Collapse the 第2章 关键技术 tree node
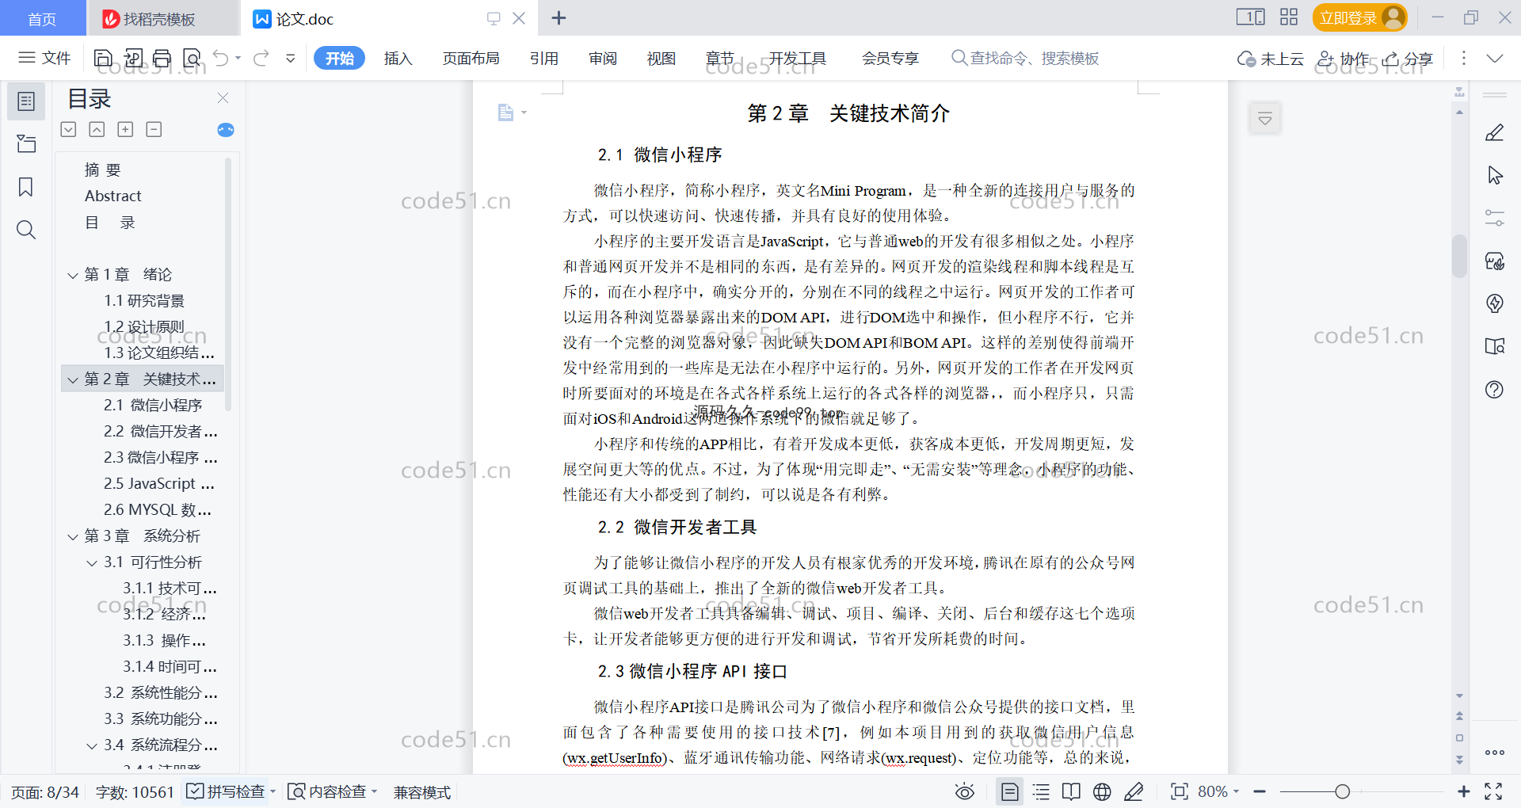Screen dimensions: 1521x808 73,379
